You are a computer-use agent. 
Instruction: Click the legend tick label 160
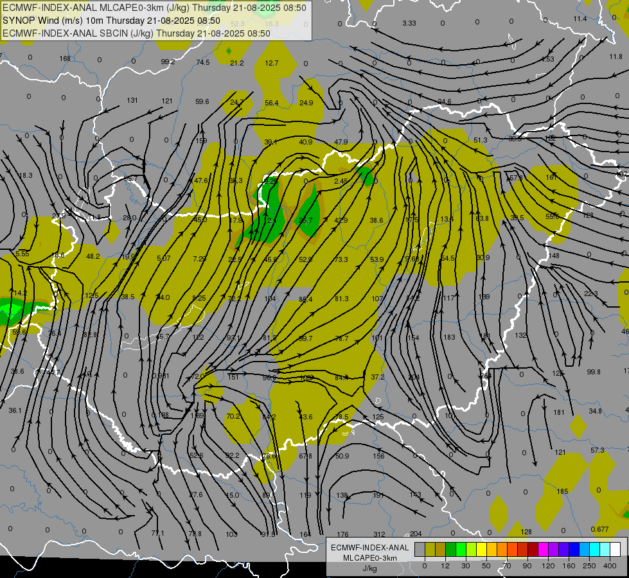tap(569, 566)
